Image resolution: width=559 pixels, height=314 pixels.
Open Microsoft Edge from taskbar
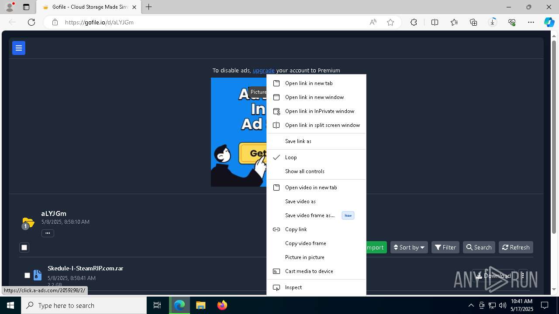coord(179,305)
